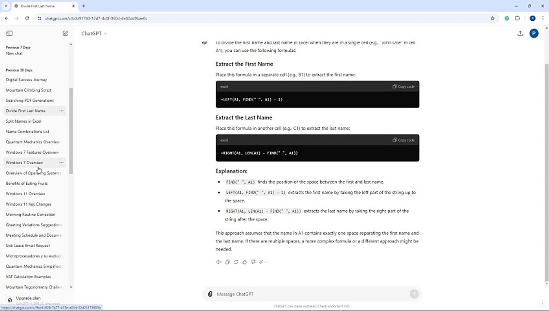The image size is (549, 311).
Task: Open Morning Routine Correction chat
Action: 31,215
